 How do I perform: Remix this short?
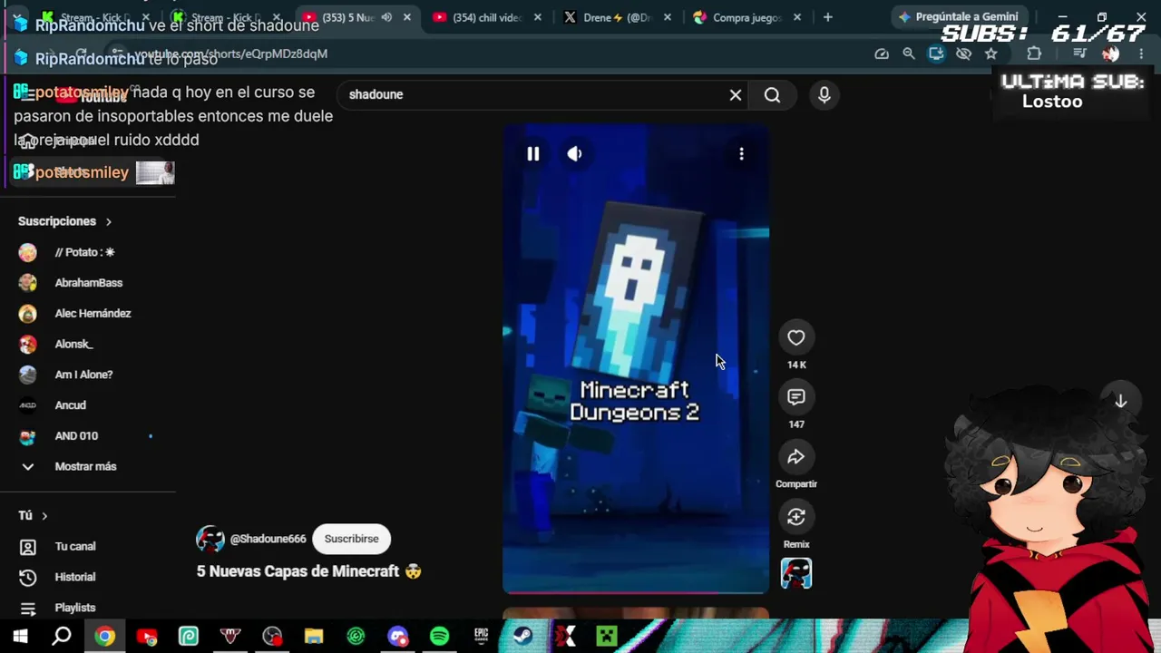pos(795,517)
